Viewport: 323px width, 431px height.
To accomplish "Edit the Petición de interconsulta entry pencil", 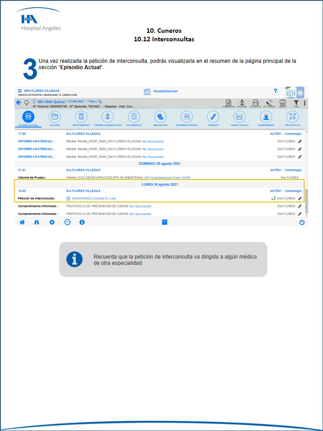I will pos(300,198).
